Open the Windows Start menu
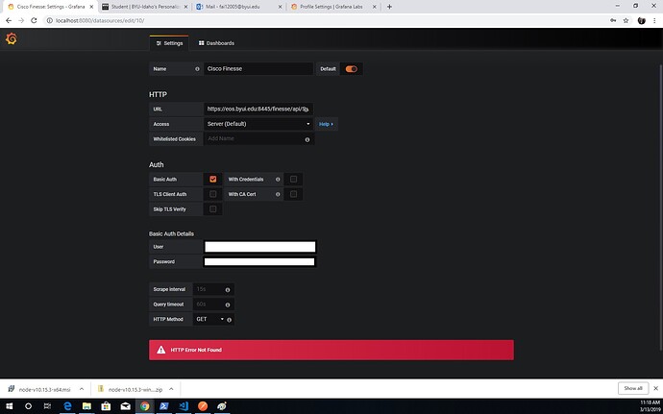The width and height of the screenshot is (663, 414). click(9, 406)
